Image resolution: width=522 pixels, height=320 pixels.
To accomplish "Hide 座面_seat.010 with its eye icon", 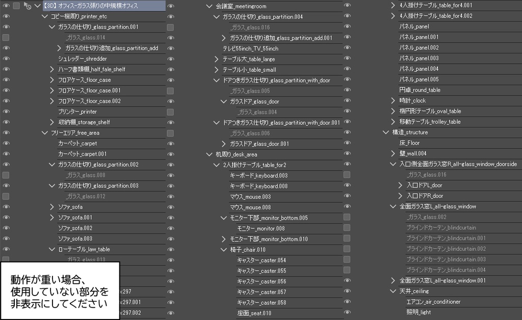I will click(x=170, y=313).
